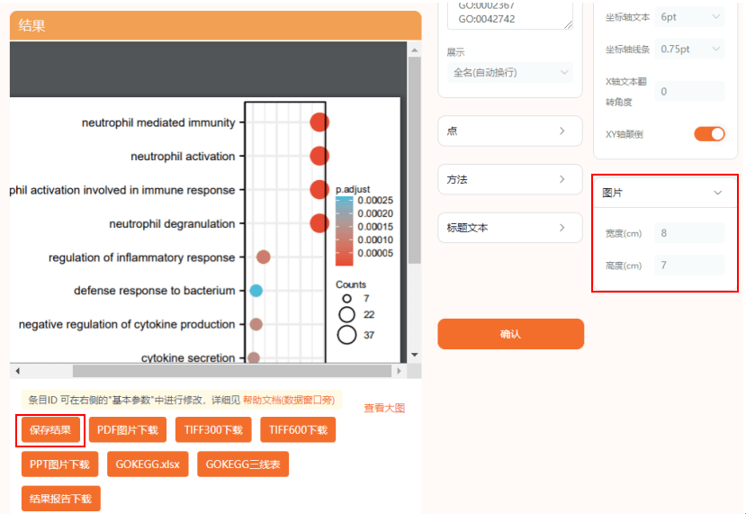This screenshot has width=746, height=514.
Task: Click TIFF300下载 button
Action: pyautogui.click(x=213, y=430)
